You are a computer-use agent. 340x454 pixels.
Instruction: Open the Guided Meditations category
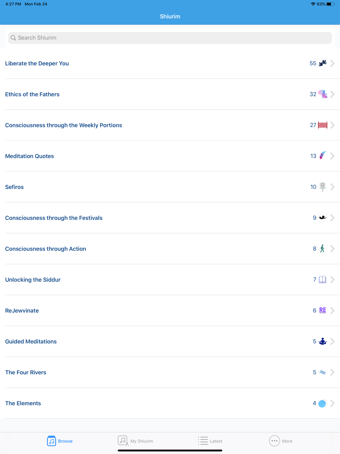coord(31,341)
